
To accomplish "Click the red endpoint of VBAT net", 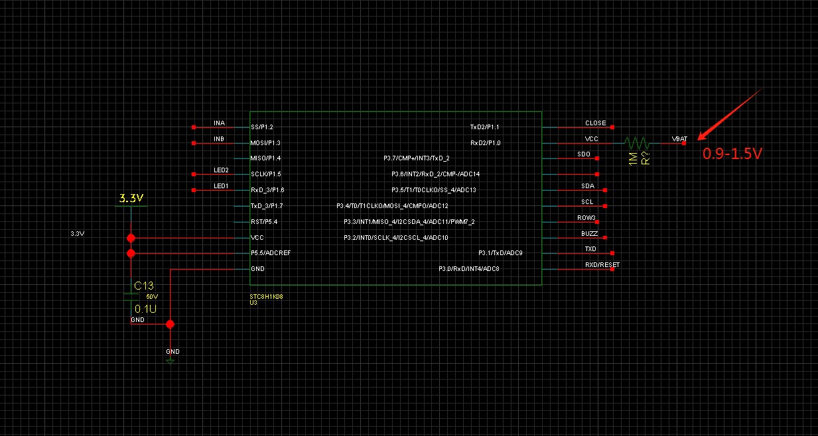I will click(x=684, y=142).
